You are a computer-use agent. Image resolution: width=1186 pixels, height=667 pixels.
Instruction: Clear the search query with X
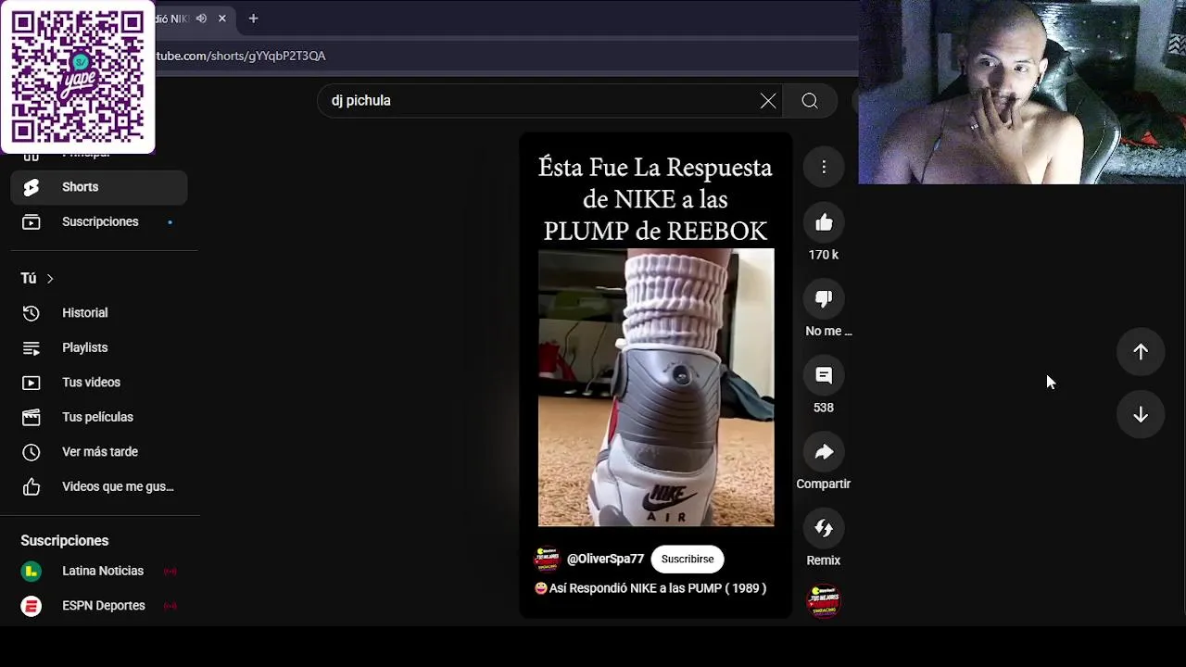768,101
